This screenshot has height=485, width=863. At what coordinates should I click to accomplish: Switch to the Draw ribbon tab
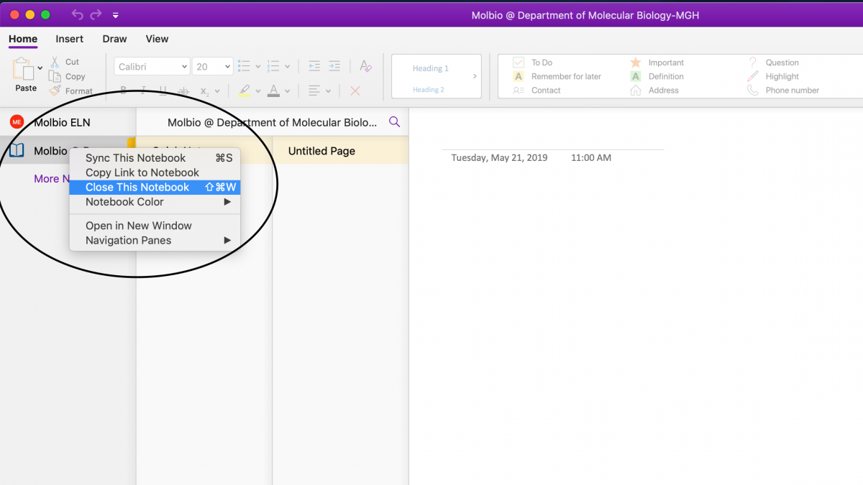pos(114,39)
